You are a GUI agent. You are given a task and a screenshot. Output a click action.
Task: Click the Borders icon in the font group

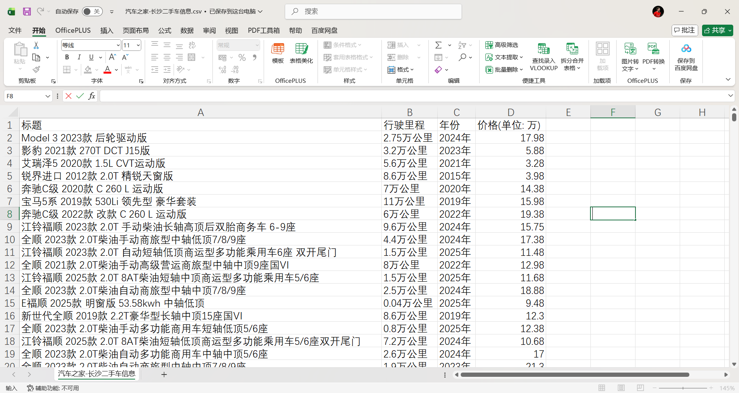coord(67,70)
